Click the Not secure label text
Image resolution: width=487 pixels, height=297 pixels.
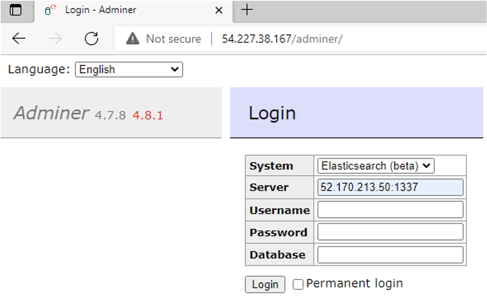point(173,39)
